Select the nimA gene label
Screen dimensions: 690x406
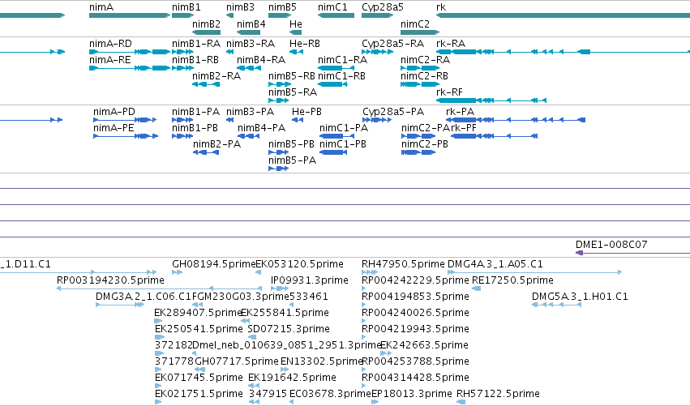(x=101, y=7)
